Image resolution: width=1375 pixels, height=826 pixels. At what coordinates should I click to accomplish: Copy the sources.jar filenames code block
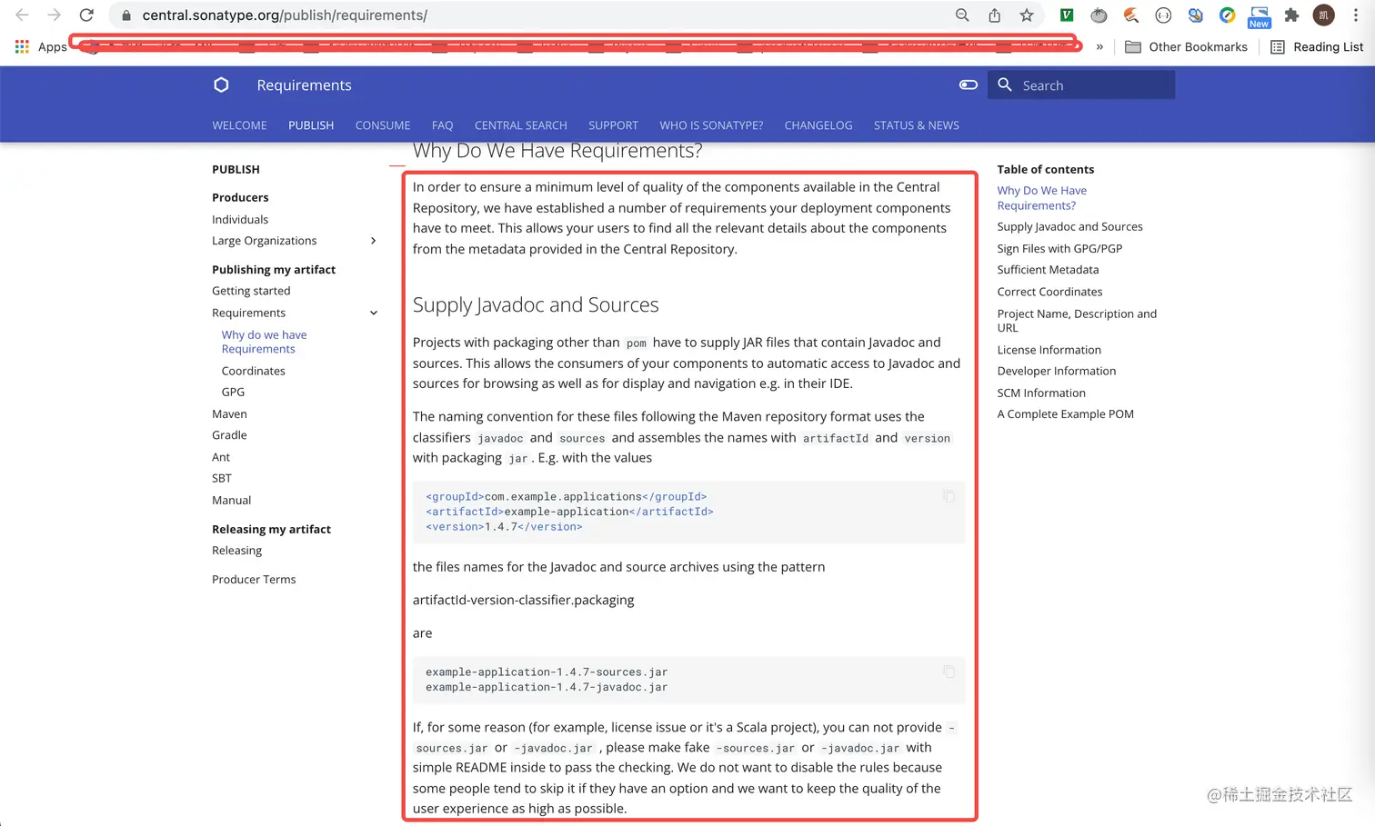[948, 672]
